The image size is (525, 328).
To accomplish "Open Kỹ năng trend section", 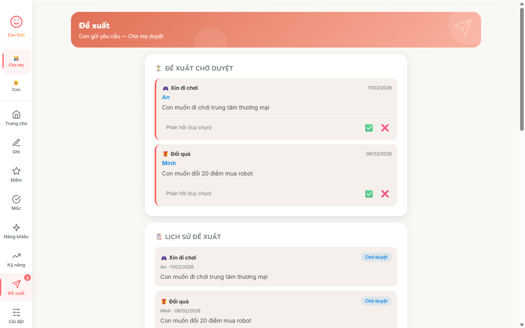I will [16, 259].
